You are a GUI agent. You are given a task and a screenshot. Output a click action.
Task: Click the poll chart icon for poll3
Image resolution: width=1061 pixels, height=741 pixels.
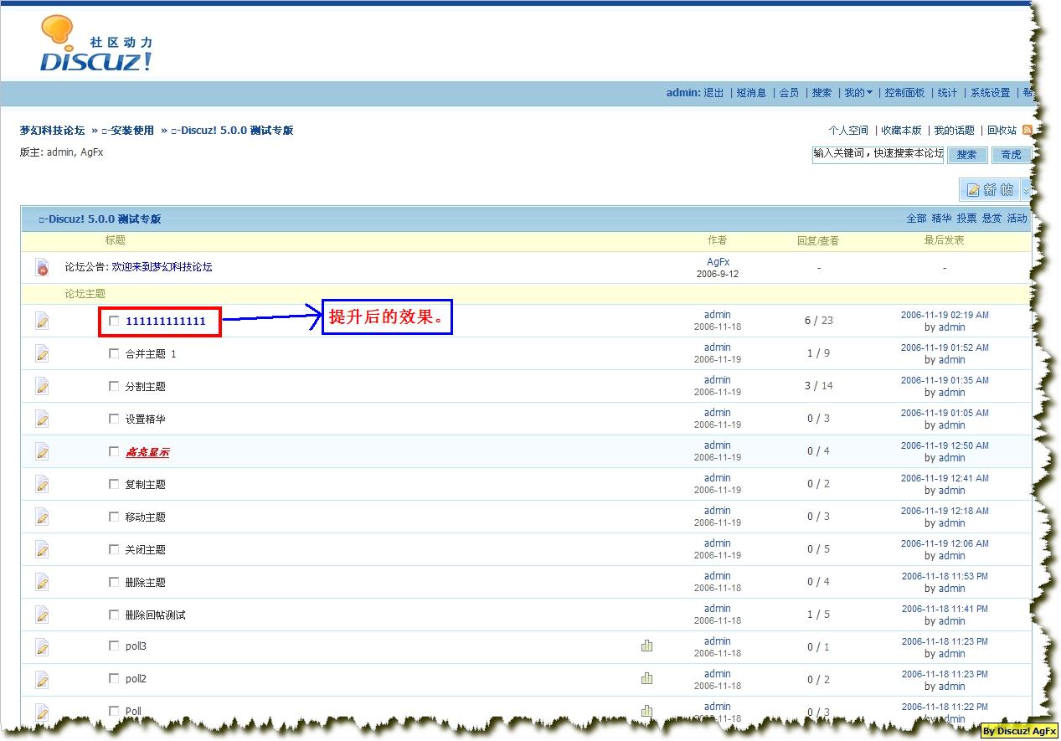coord(646,646)
